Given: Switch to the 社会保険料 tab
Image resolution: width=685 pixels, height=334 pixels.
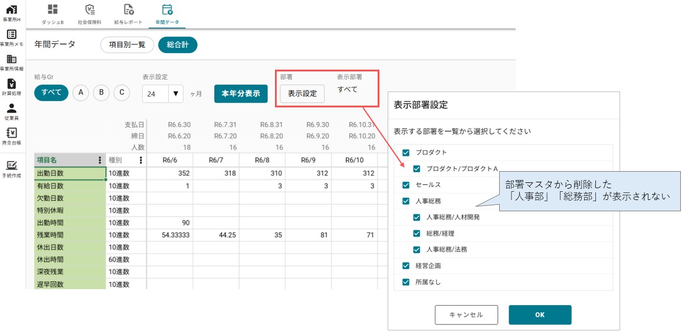Looking at the screenshot, I should click(x=90, y=14).
